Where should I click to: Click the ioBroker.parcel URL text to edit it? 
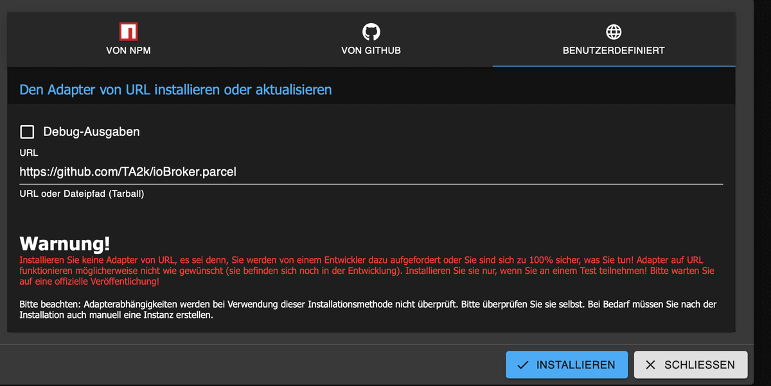(127, 171)
